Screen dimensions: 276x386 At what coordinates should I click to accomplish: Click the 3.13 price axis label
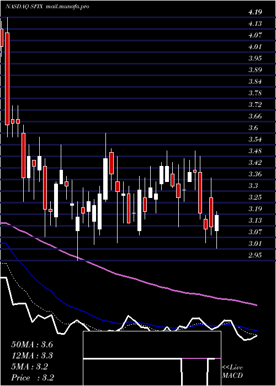[255, 221]
